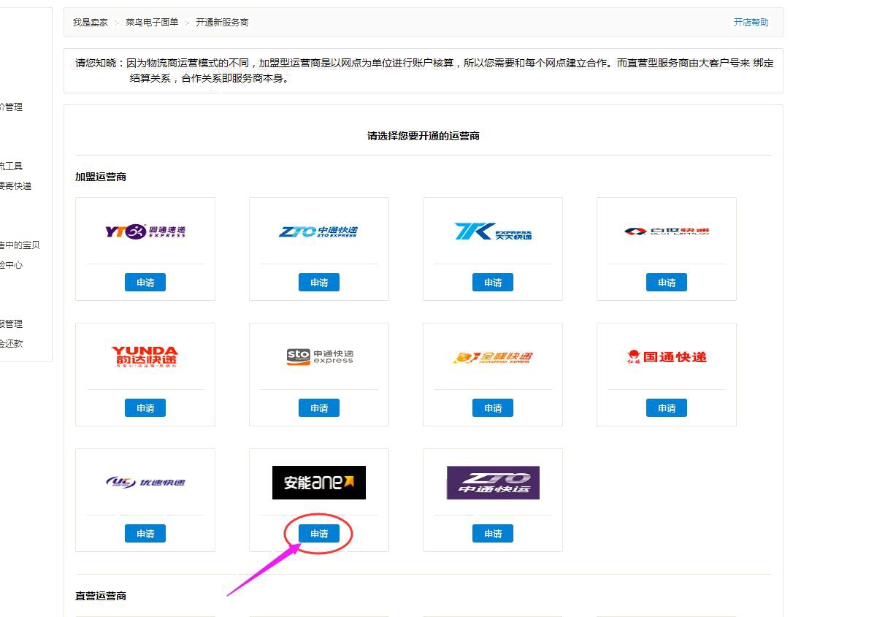
Task: Open the 开店帮助 help link
Action: (x=751, y=23)
